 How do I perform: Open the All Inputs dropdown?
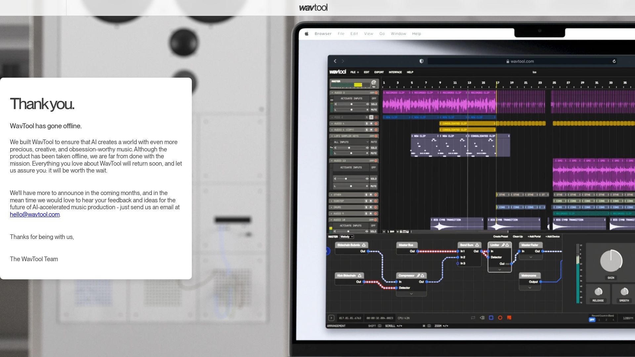[x=351, y=142]
